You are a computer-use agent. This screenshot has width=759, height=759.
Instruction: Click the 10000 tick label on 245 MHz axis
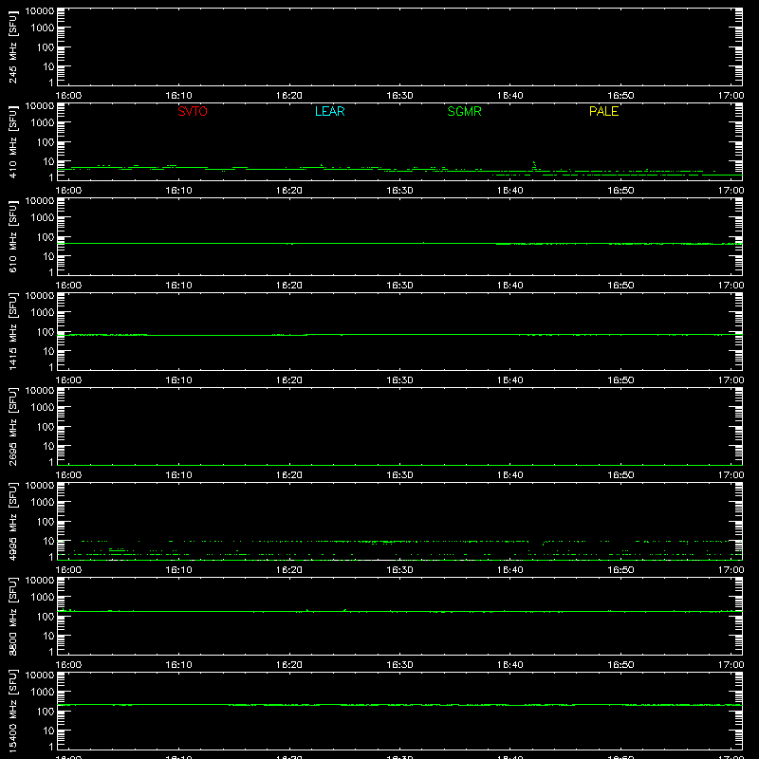click(40, 11)
